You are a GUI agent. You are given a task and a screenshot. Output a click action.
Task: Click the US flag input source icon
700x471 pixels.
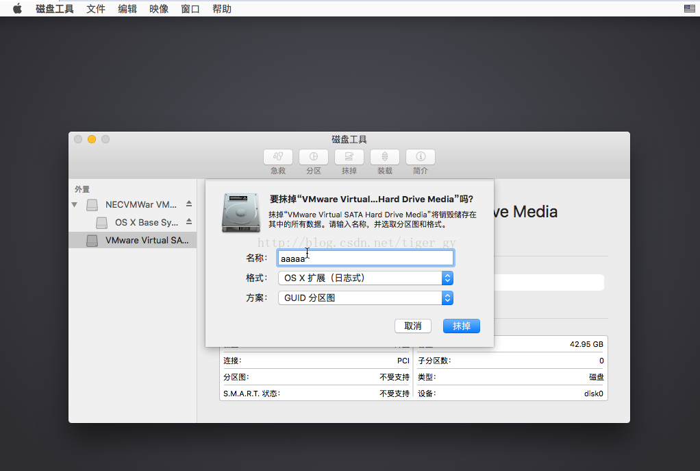tap(689, 8)
